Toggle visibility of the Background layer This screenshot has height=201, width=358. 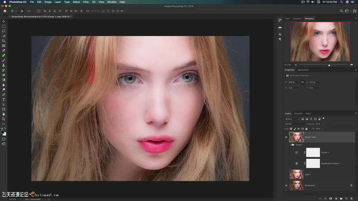(x=286, y=185)
